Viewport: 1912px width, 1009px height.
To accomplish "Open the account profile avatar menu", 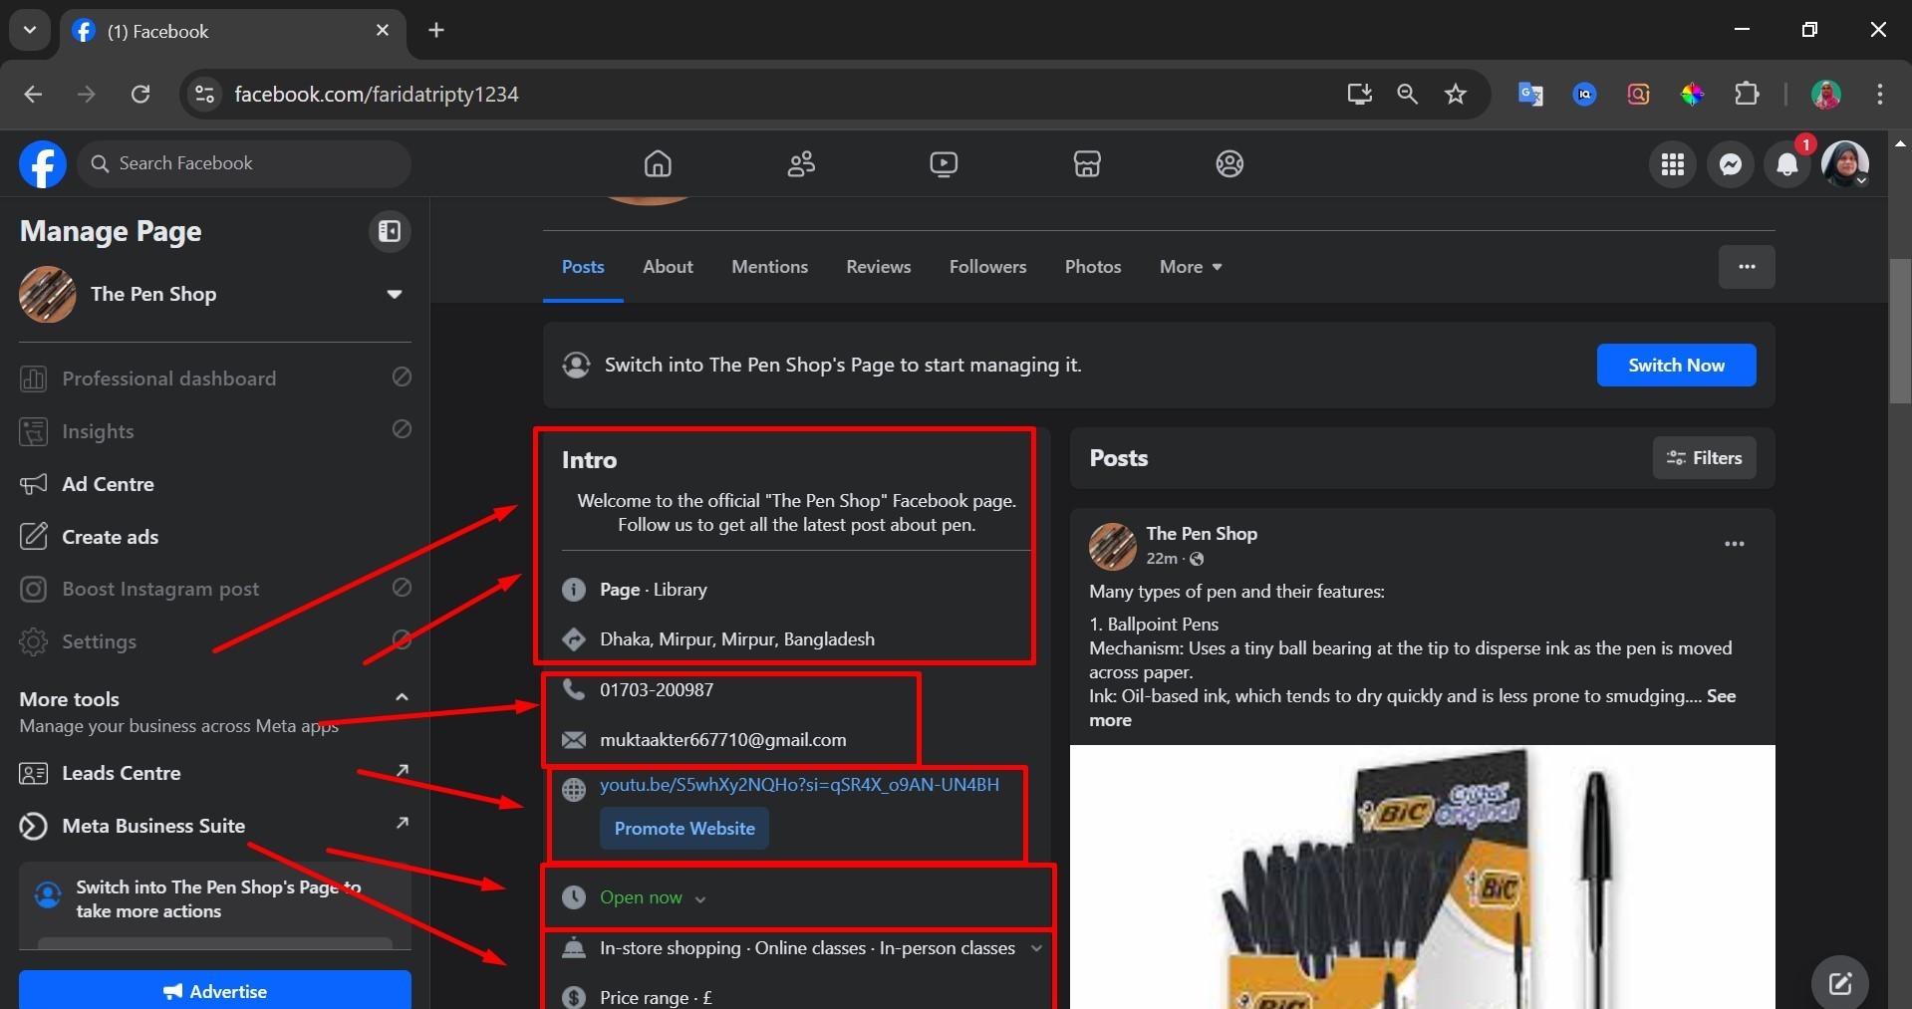I will point(1845,164).
